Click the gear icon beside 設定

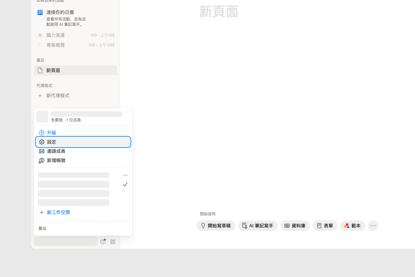42,142
